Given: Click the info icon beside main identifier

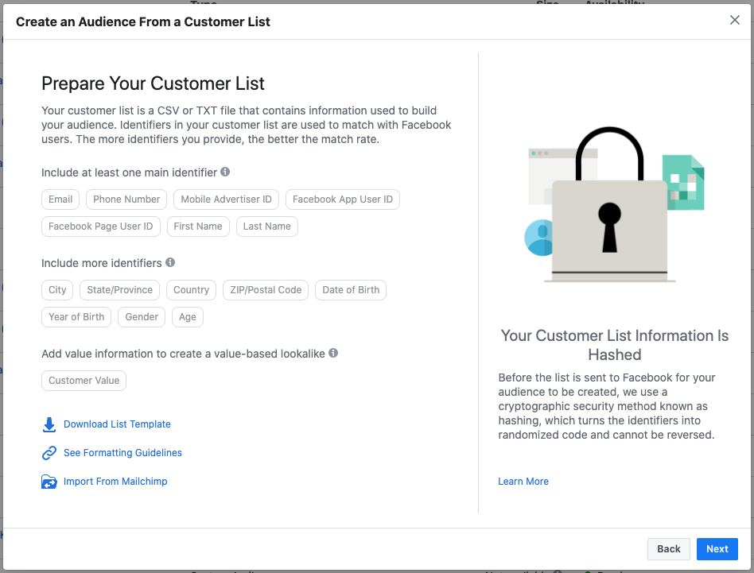Looking at the screenshot, I should click(x=225, y=172).
